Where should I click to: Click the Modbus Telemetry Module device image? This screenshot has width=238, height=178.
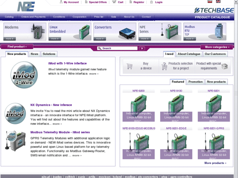click(15, 141)
